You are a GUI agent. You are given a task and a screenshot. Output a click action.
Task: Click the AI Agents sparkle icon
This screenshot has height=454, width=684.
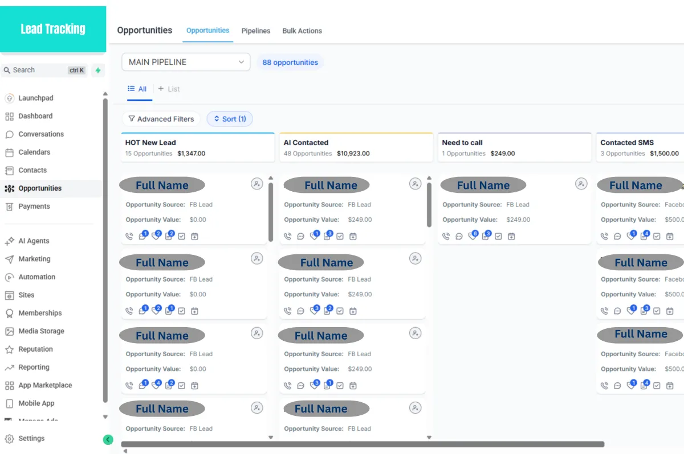tap(9, 241)
